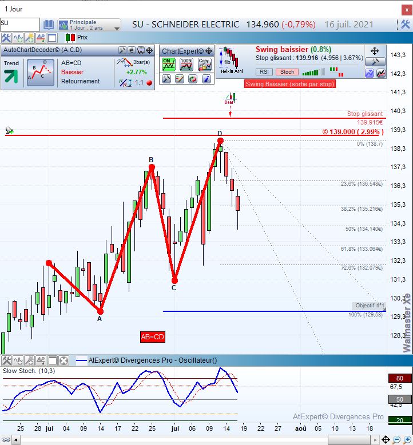The height and width of the screenshot is (445, 413).
Task: Click the W pattern list icon in A.C.D
Action: click(141, 50)
